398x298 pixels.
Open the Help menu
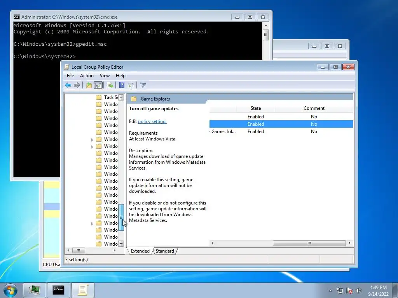[120, 76]
